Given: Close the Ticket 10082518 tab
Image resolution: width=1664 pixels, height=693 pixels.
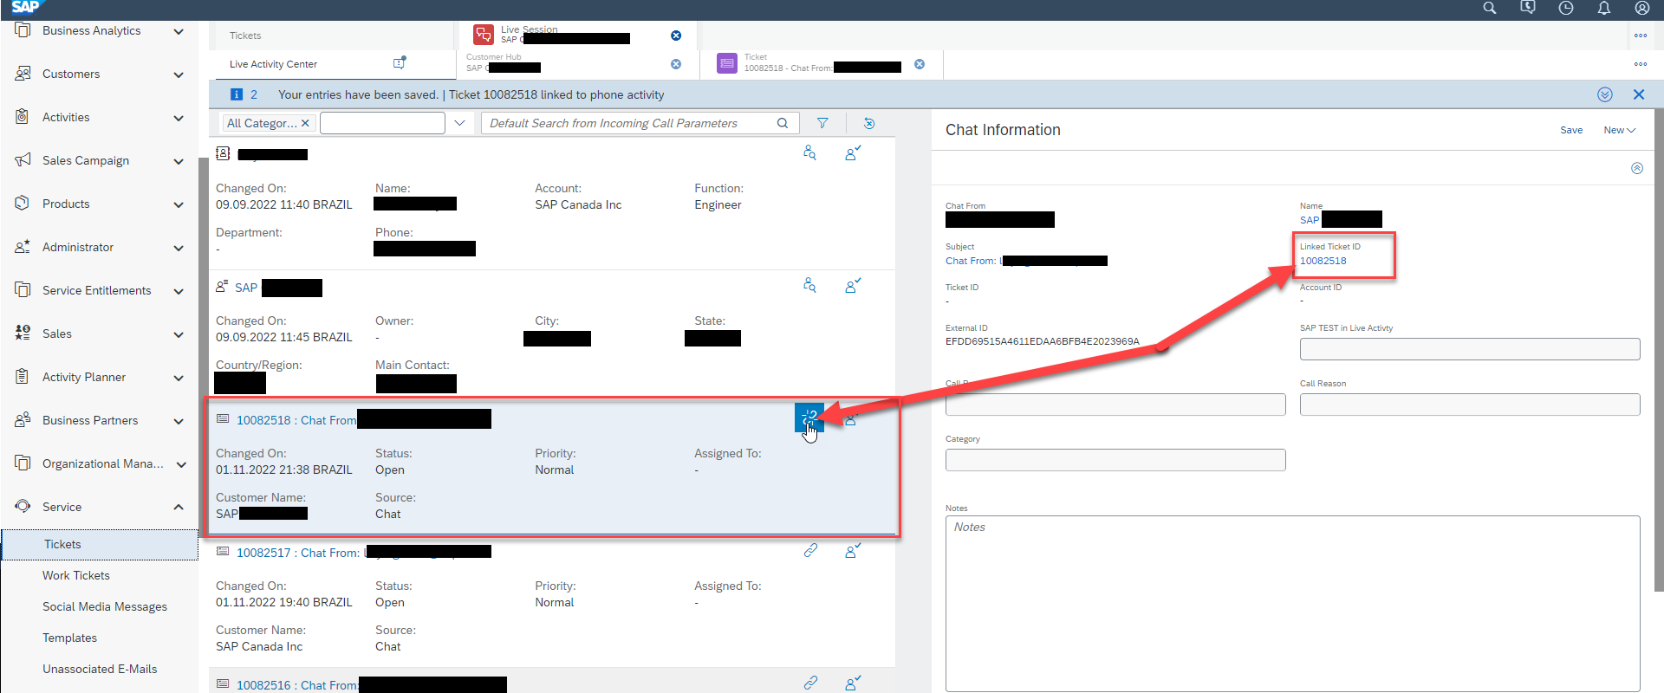Looking at the screenshot, I should [x=920, y=64].
